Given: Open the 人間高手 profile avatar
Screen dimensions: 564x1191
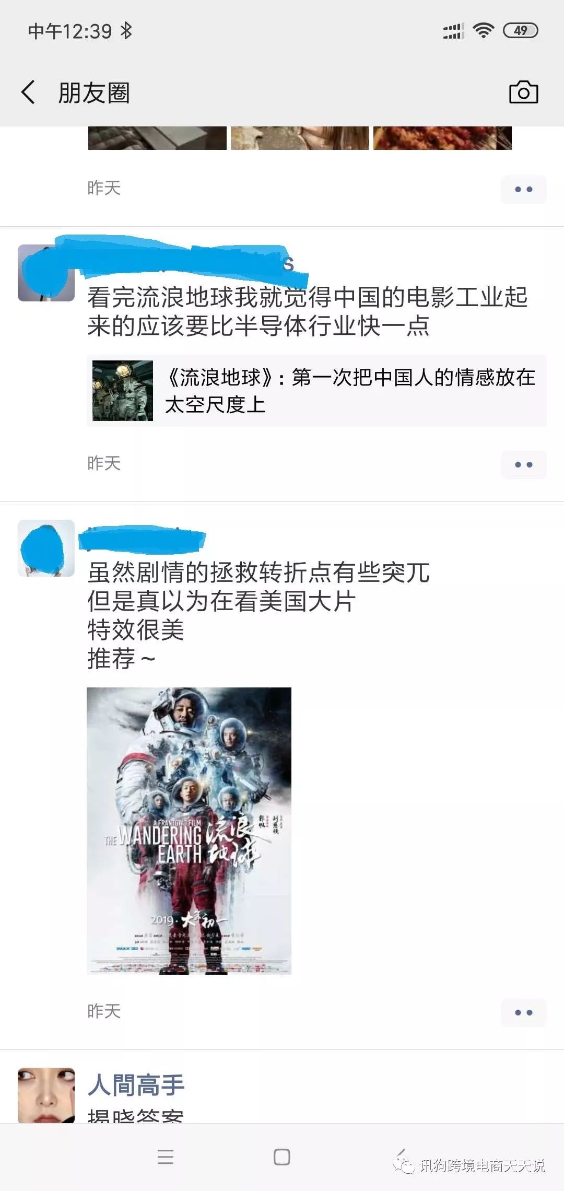Looking at the screenshot, I should [46, 1095].
